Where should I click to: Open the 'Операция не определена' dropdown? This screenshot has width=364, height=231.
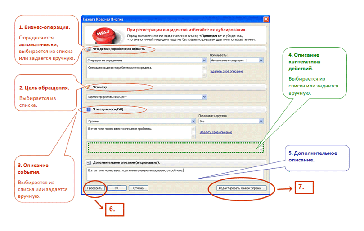tap(145, 60)
